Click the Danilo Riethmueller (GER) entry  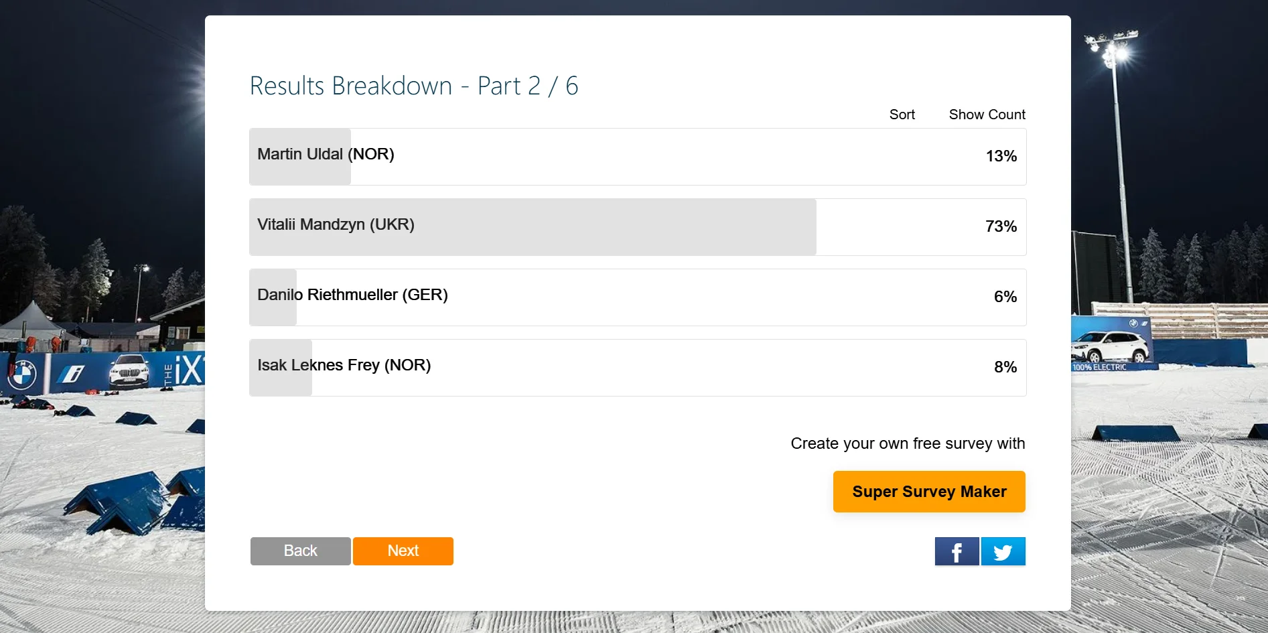click(352, 295)
